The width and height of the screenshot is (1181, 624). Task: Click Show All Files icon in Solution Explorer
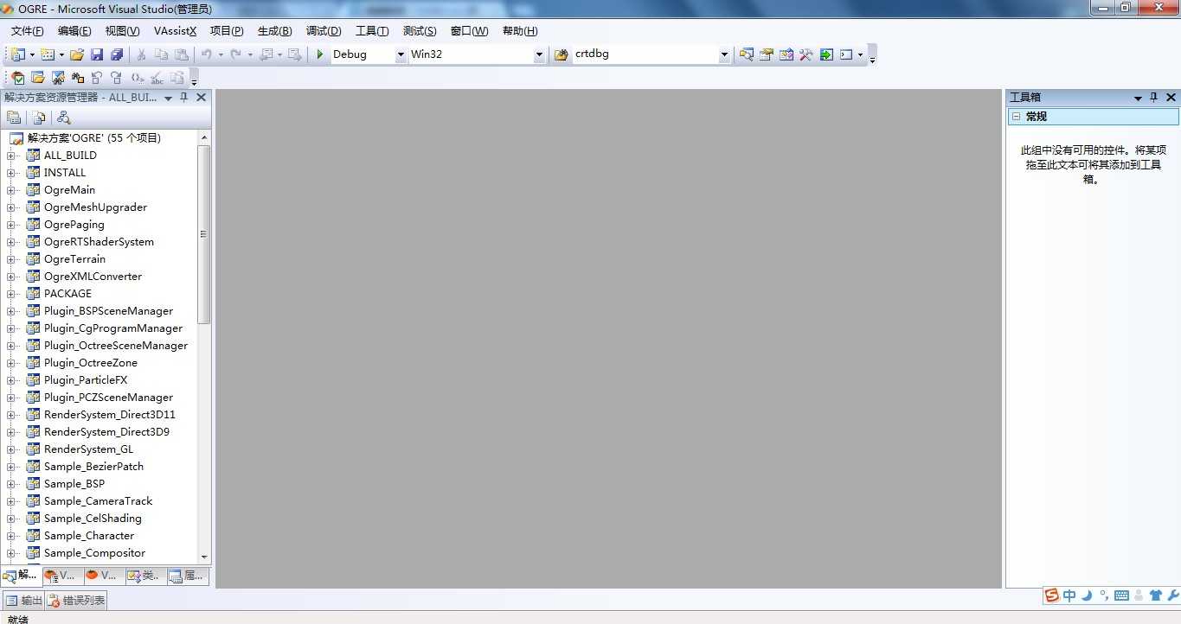click(39, 118)
